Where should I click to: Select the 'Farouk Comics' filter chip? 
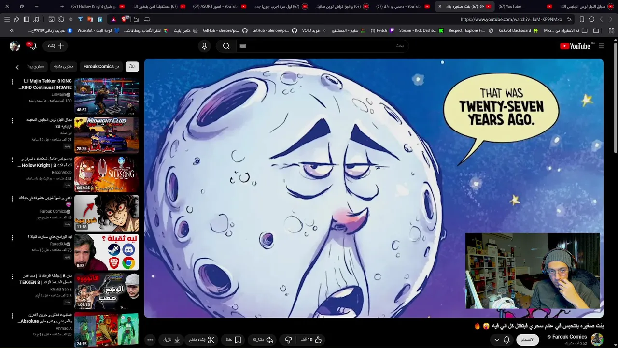tap(101, 67)
